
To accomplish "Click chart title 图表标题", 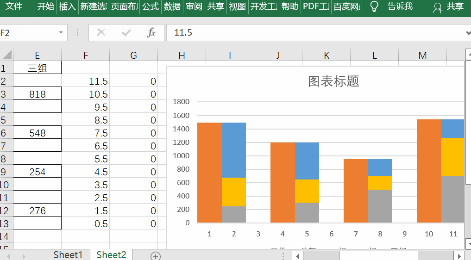I will [333, 81].
